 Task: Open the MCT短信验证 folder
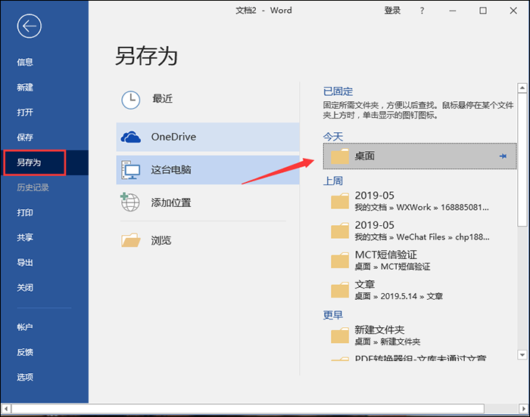click(x=419, y=260)
